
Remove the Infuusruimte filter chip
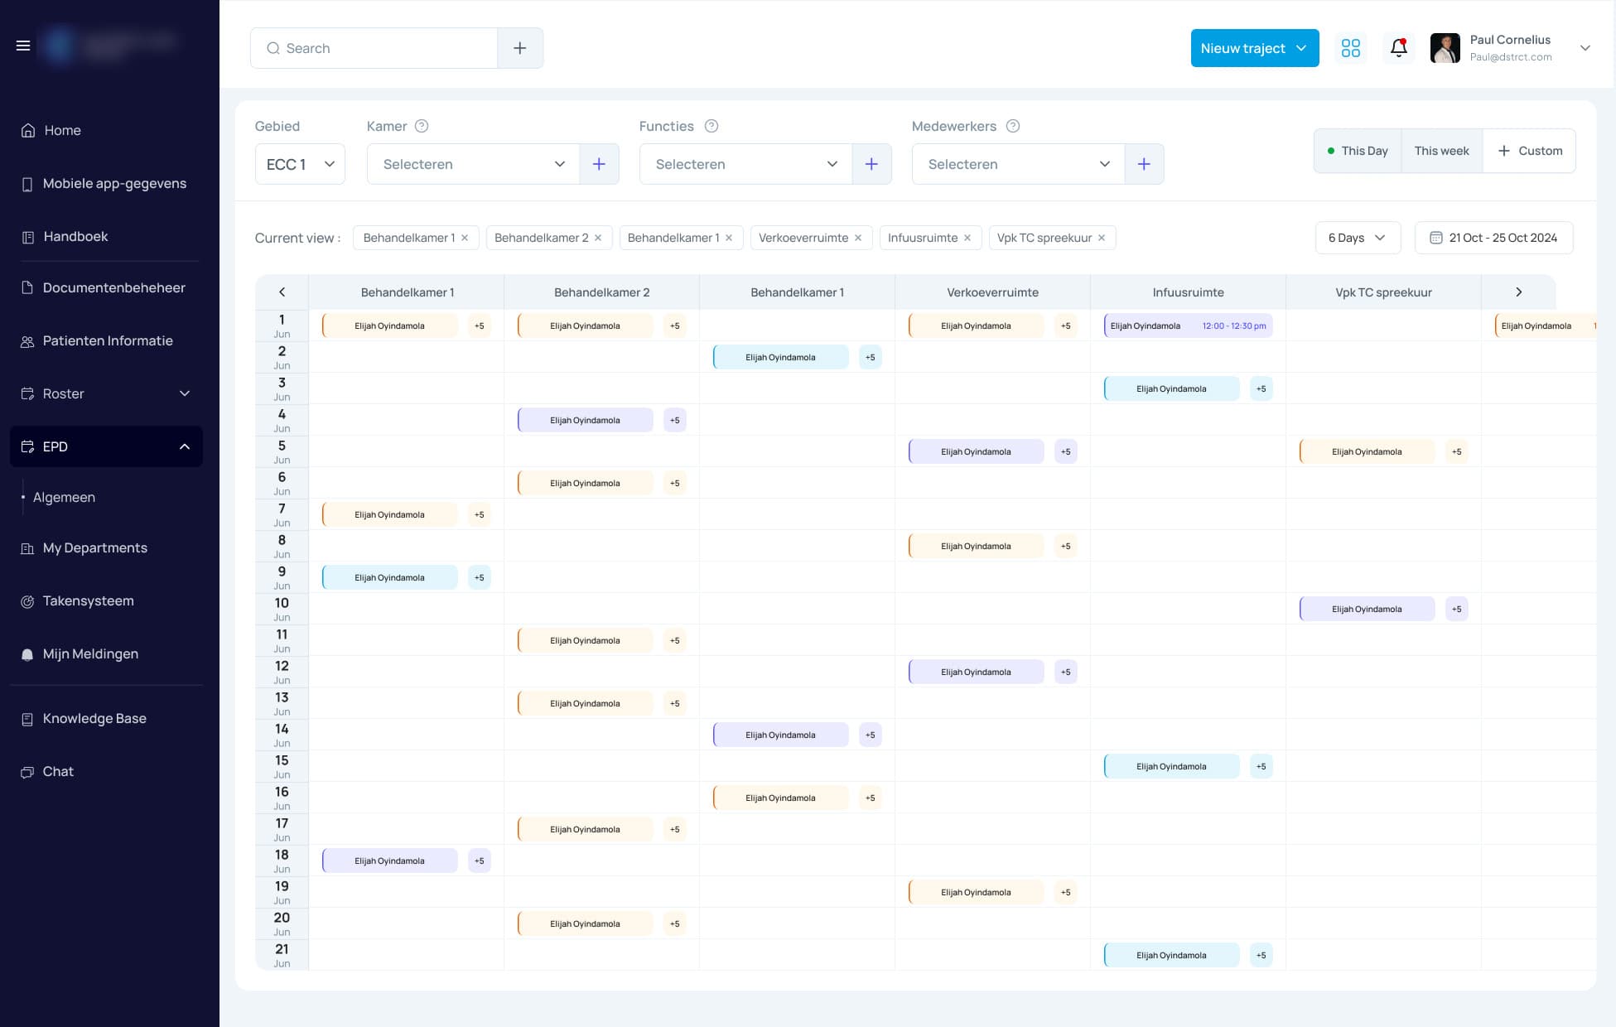(967, 238)
